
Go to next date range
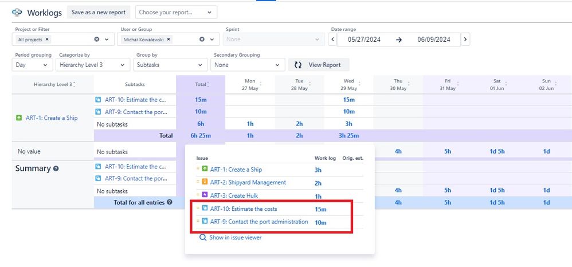click(x=465, y=40)
